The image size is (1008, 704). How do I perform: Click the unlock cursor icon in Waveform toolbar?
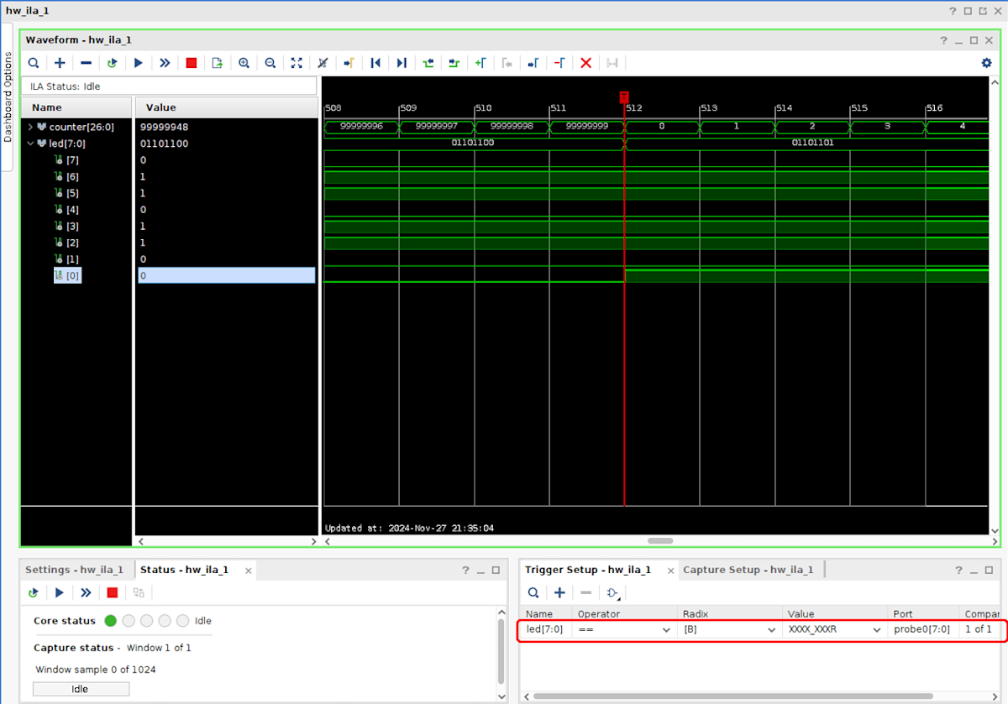[x=323, y=63]
